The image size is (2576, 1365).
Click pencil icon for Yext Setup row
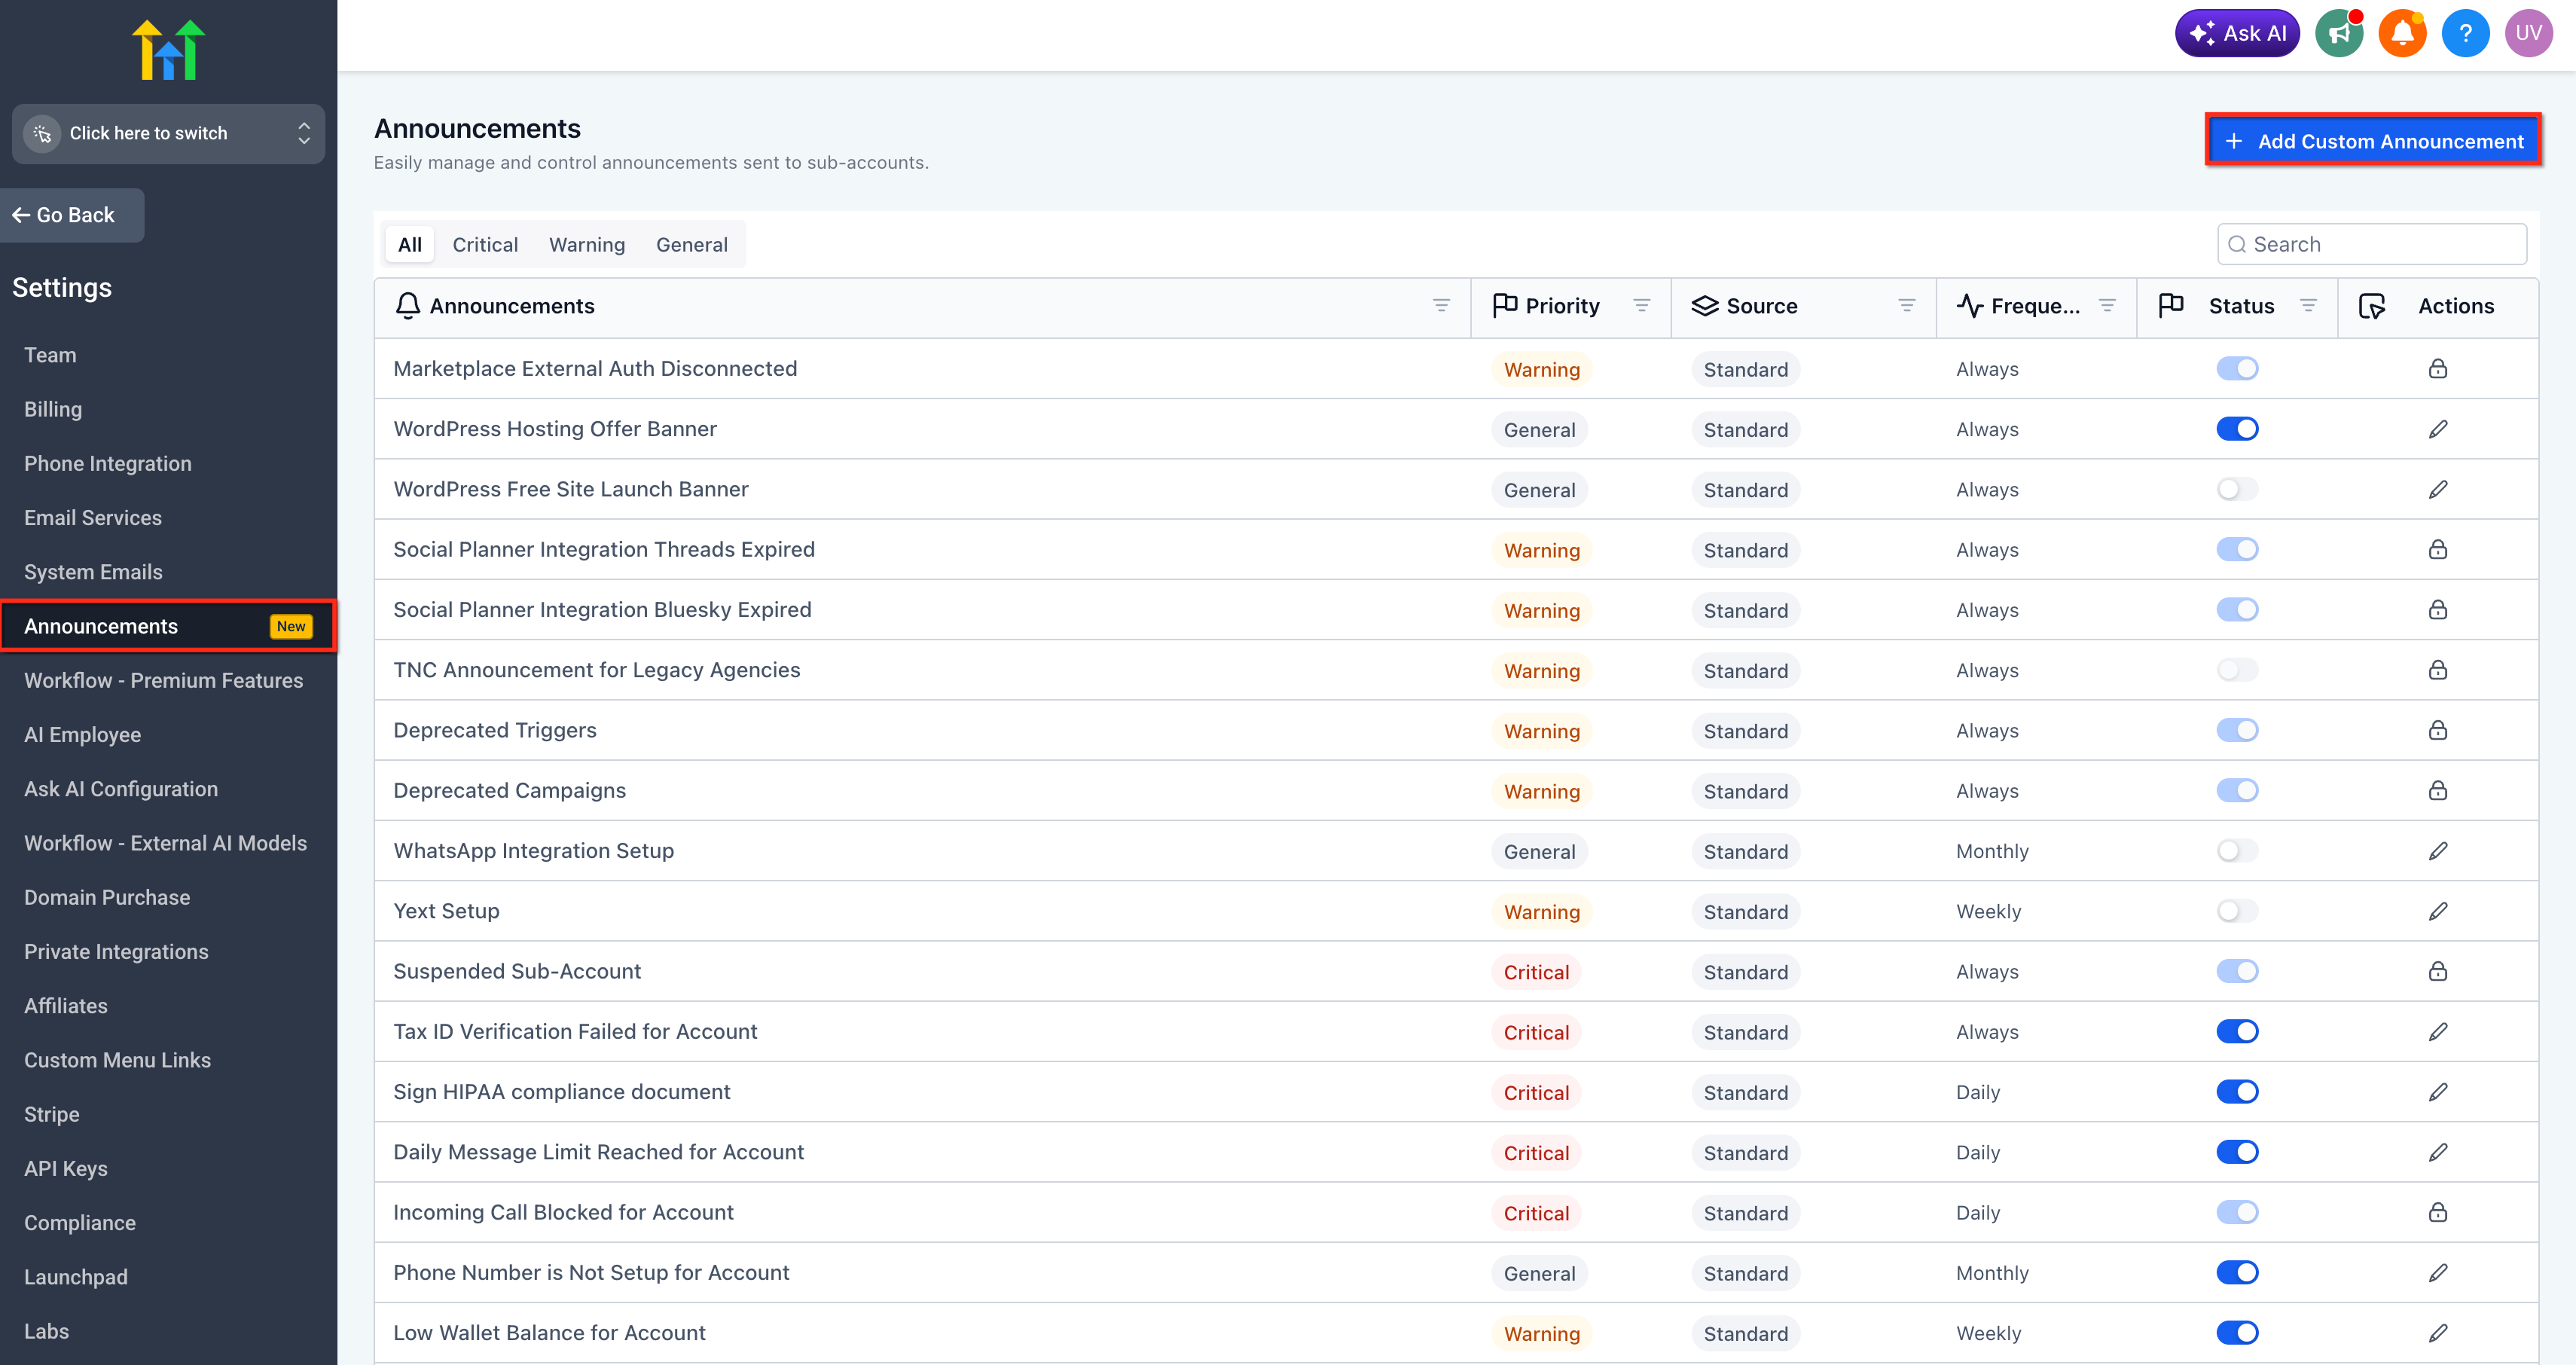click(x=2437, y=911)
